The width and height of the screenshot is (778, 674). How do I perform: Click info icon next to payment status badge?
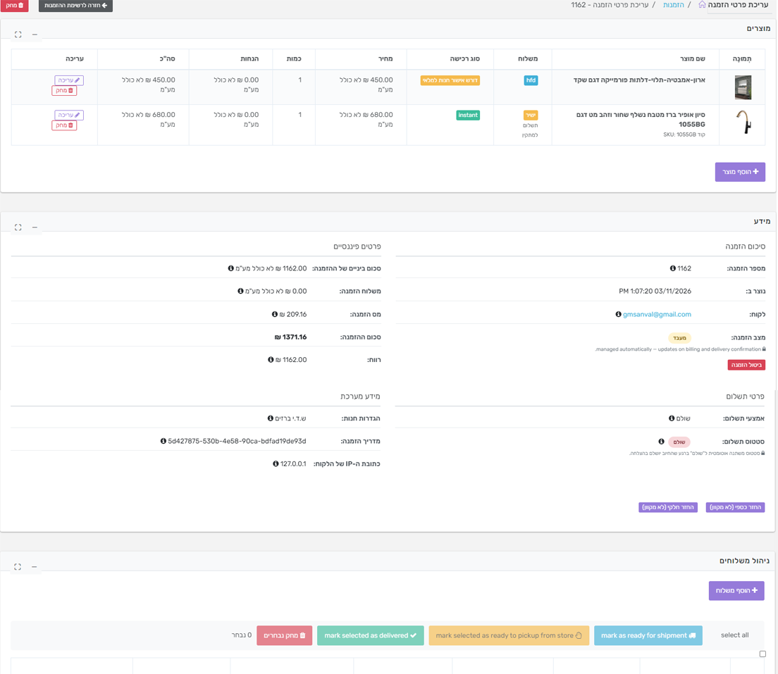coord(661,442)
